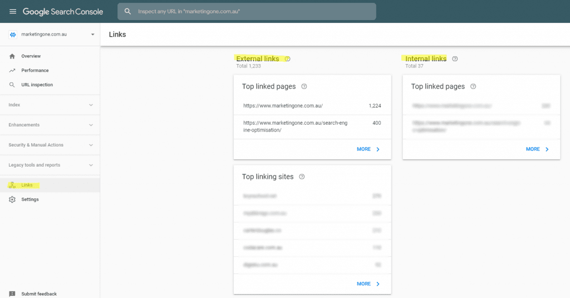Open the help icon beside Top linking sites
The height and width of the screenshot is (298, 570).
[302, 177]
